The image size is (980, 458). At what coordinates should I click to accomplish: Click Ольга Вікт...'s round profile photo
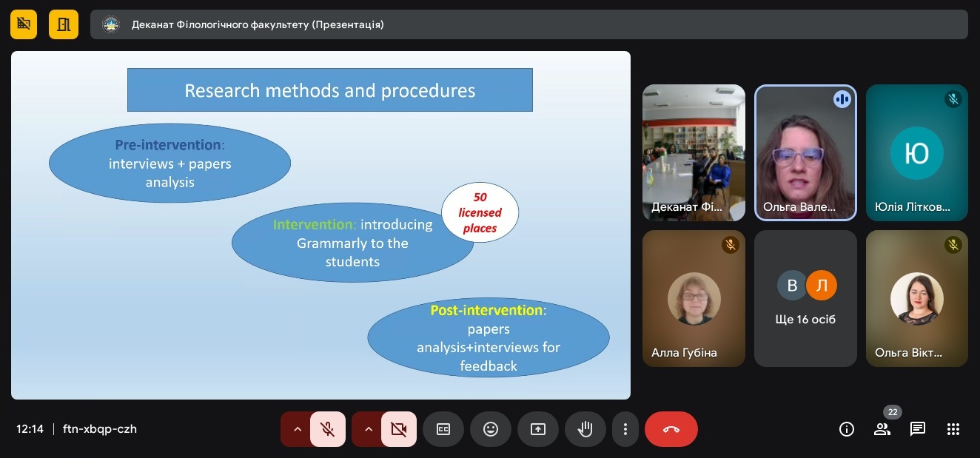(x=917, y=299)
